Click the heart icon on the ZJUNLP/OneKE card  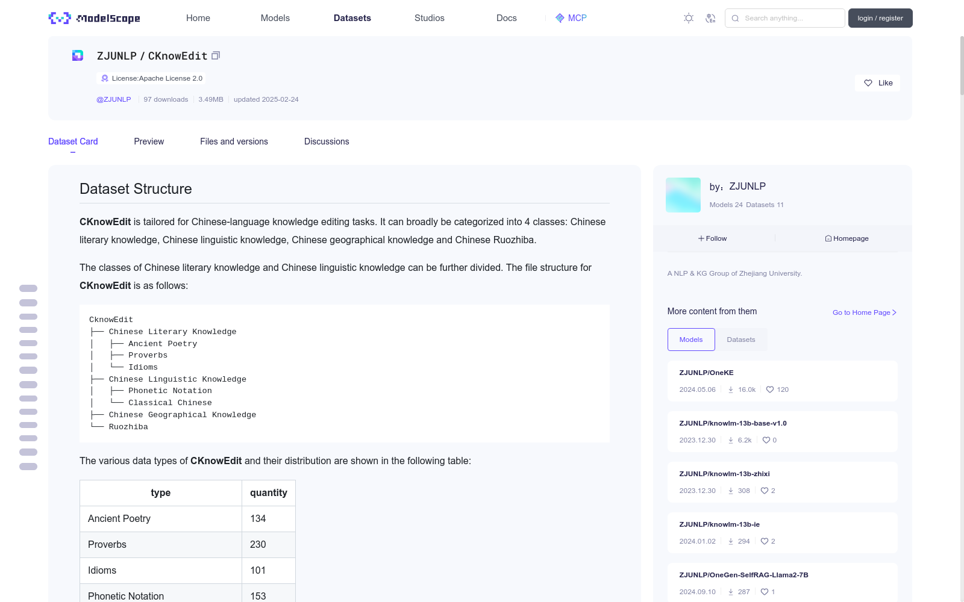click(770, 389)
